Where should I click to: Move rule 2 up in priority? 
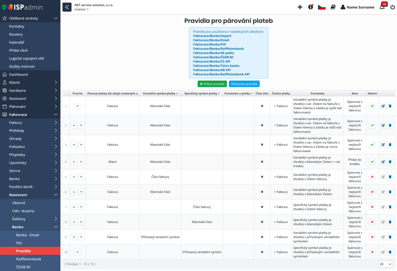74,125
